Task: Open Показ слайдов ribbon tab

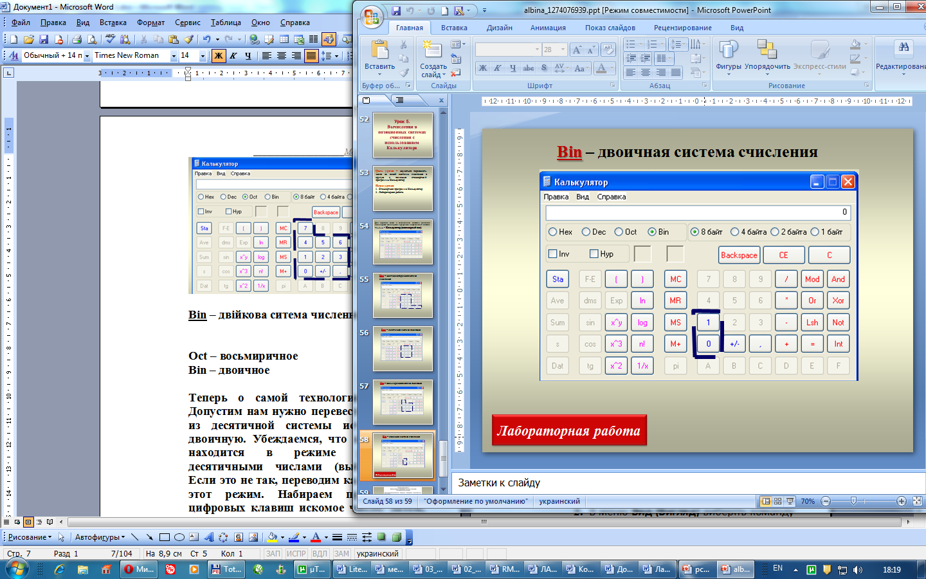Action: (610, 28)
